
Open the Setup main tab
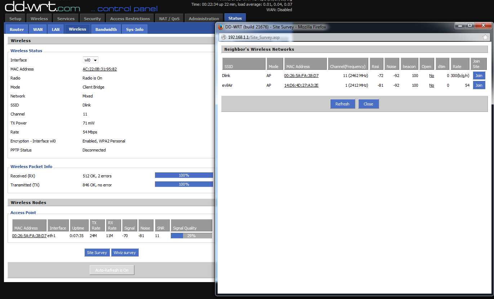pyautogui.click(x=15, y=19)
